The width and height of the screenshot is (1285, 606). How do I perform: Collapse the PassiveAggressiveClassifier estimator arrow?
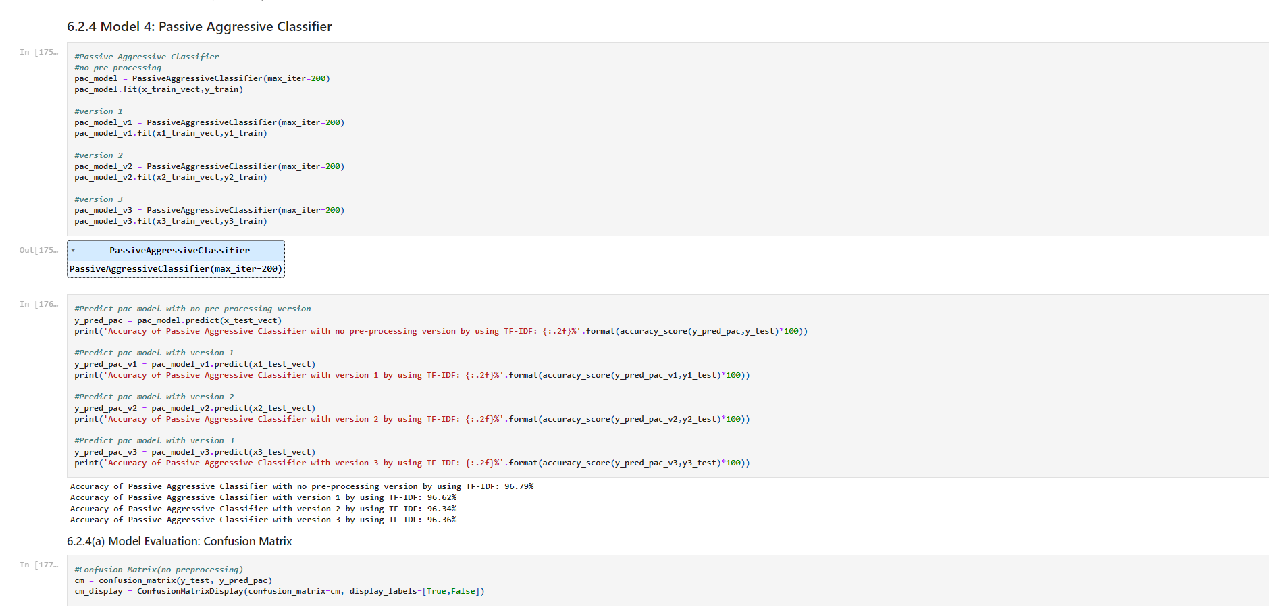(x=73, y=251)
